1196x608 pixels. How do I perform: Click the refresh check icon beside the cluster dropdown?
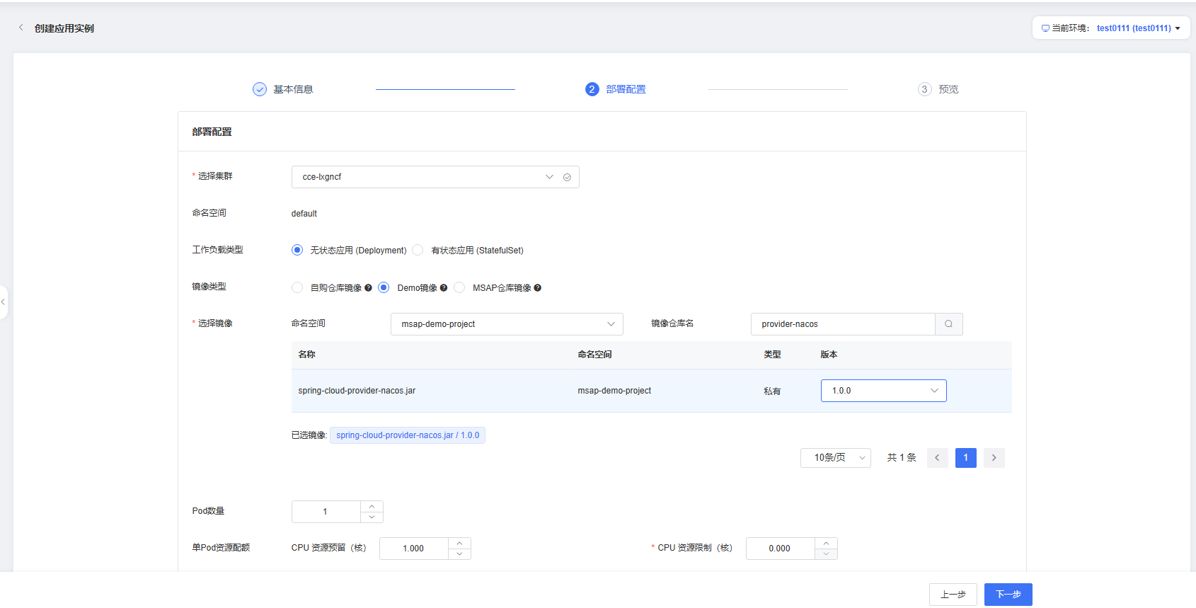[x=567, y=177]
